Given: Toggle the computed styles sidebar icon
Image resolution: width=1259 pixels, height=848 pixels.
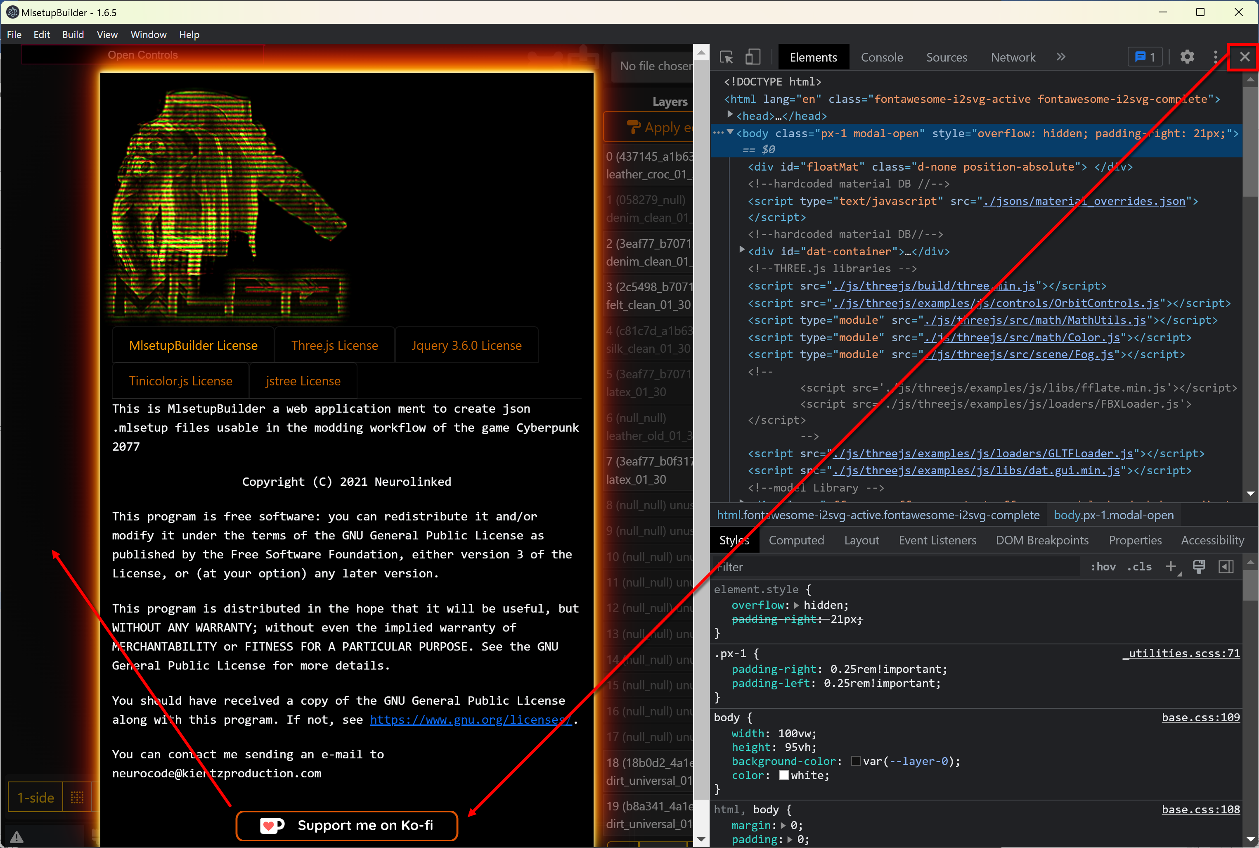Looking at the screenshot, I should pyautogui.click(x=1226, y=566).
